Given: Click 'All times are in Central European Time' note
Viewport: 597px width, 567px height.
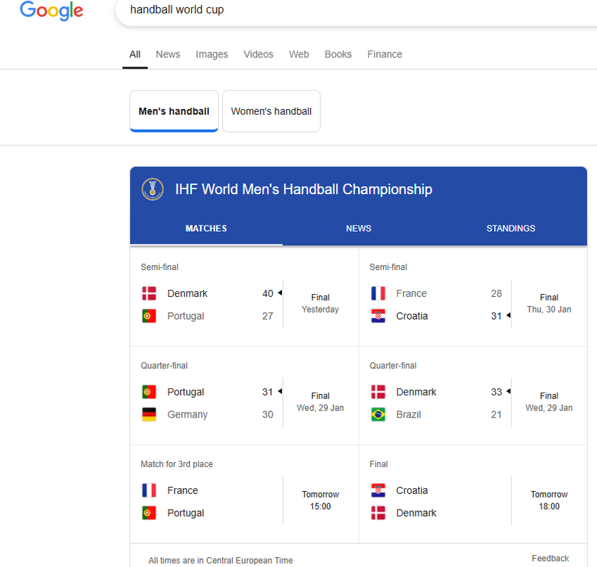Looking at the screenshot, I should point(220,561).
